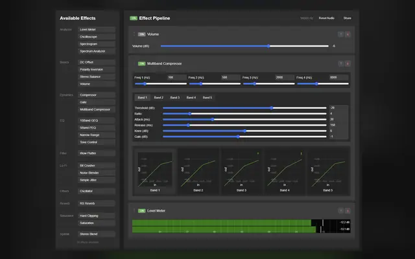415x259 pixels.
Task: Add the Stereo Blend effect
Action: [97, 234]
